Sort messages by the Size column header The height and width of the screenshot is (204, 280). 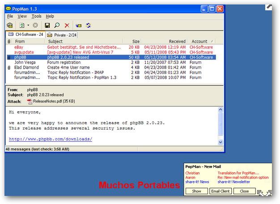coord(132,42)
